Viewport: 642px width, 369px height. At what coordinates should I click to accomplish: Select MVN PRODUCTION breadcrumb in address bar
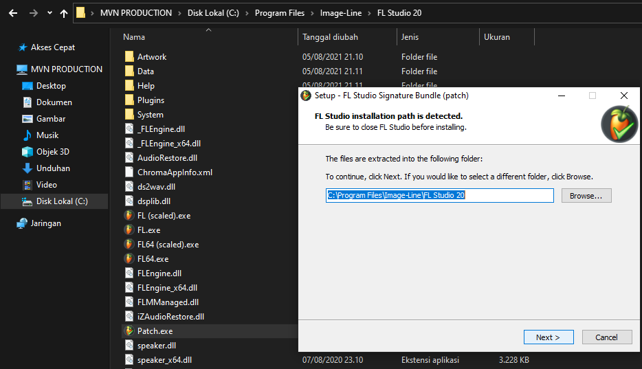pyautogui.click(x=136, y=13)
